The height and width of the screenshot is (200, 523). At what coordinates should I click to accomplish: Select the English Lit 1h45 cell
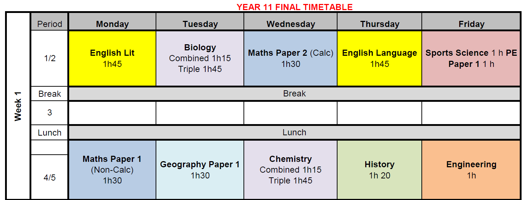click(112, 58)
